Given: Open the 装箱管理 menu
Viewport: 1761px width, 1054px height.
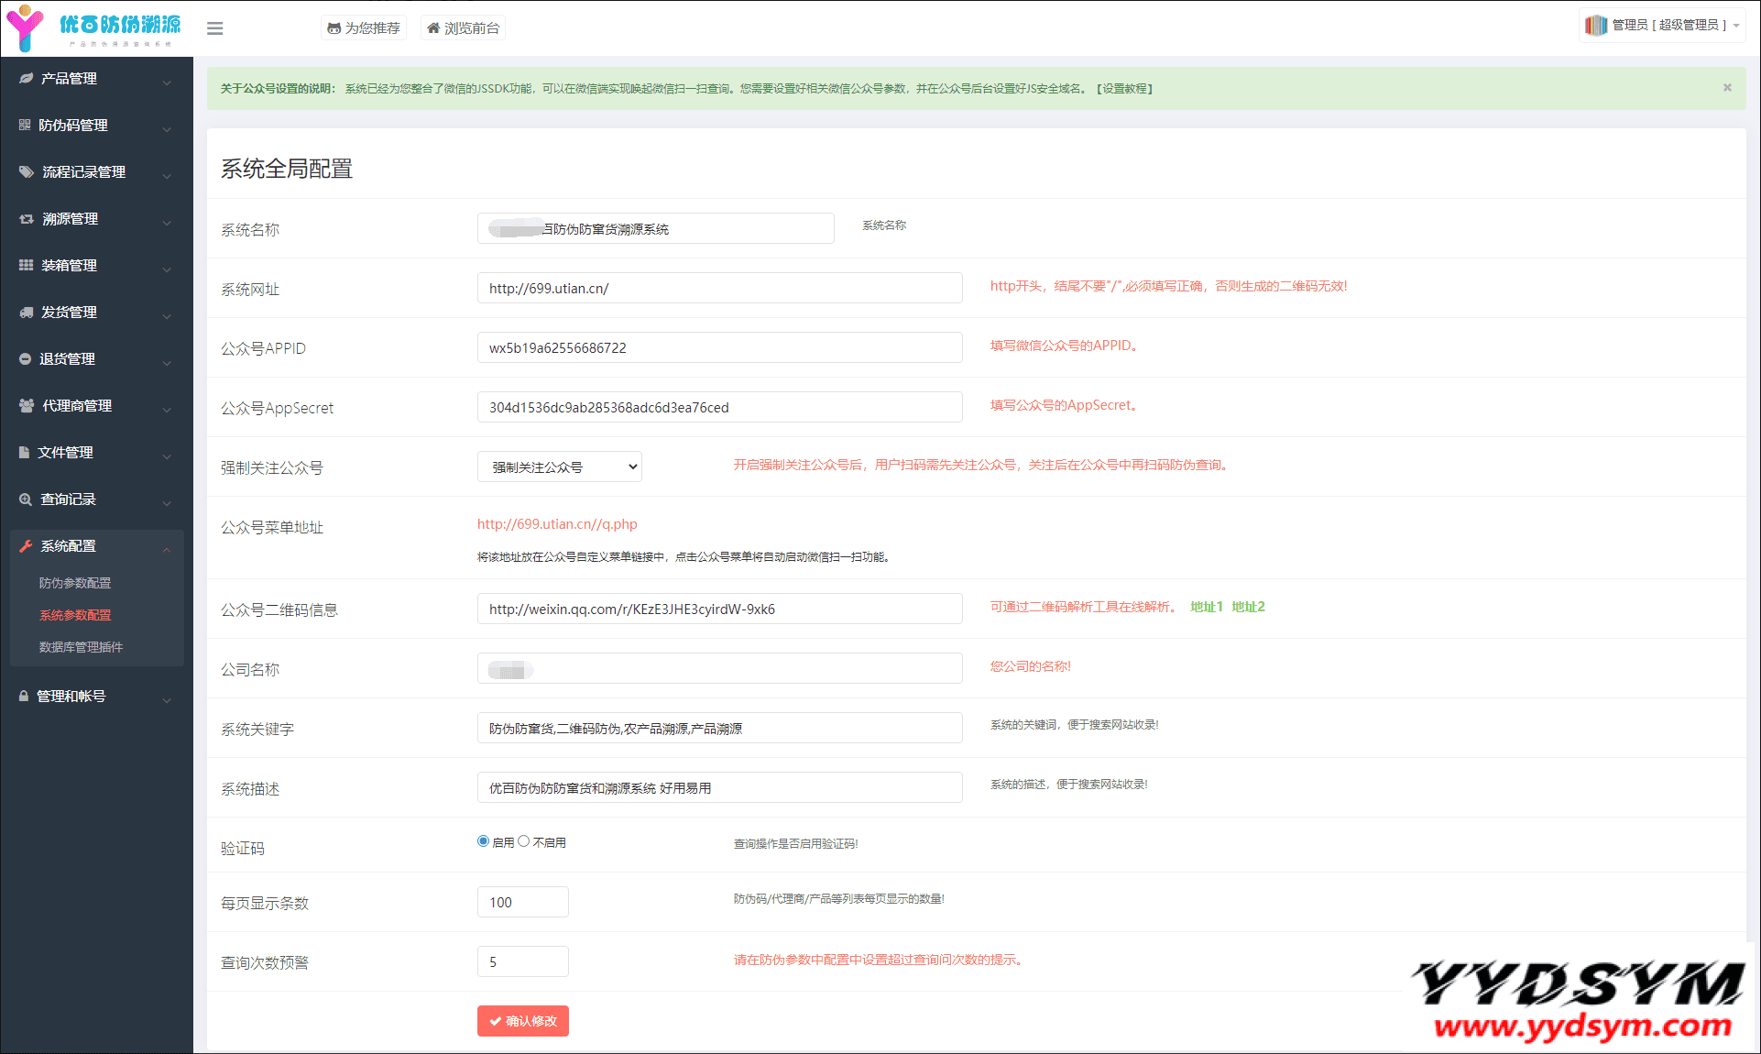Looking at the screenshot, I should coord(96,266).
